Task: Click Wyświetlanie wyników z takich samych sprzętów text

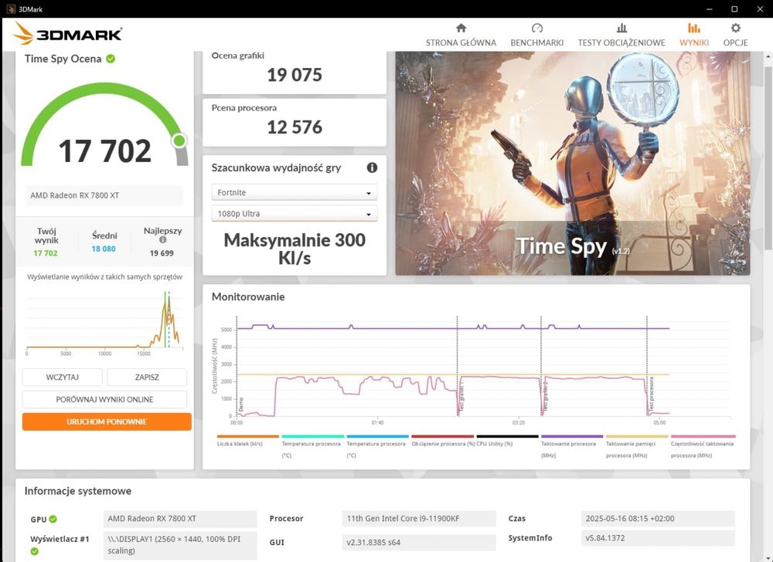Action: coord(104,277)
